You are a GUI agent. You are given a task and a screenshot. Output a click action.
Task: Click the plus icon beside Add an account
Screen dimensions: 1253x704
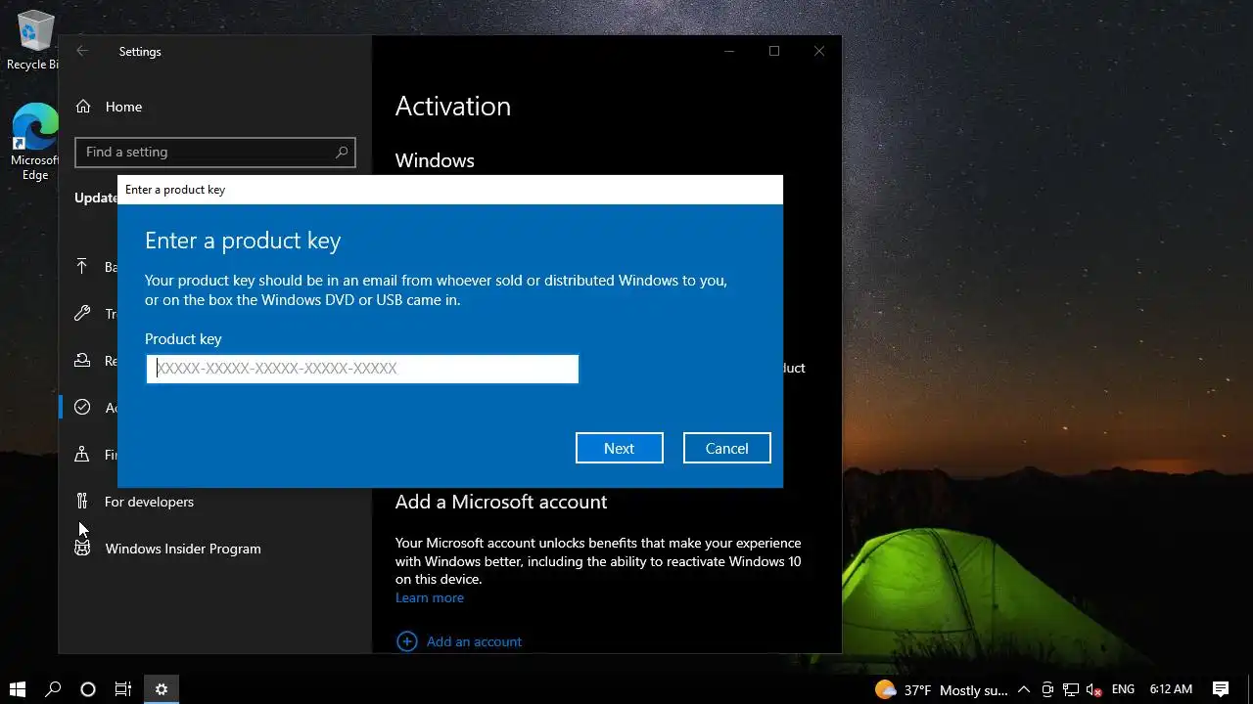406,641
